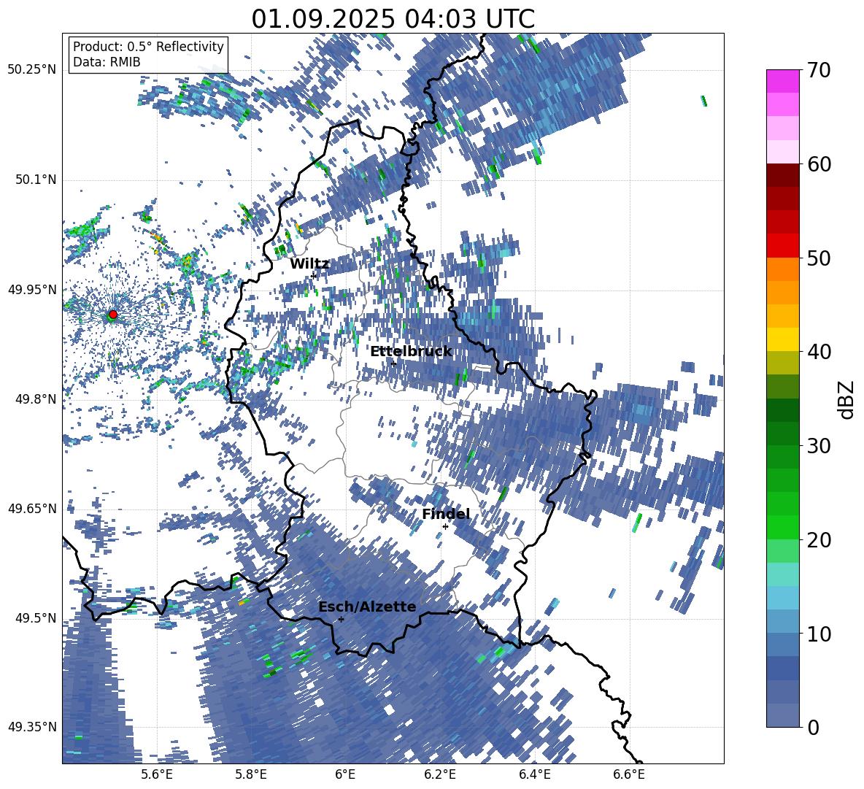Click the 49.8°N latitude tick label
The height and width of the screenshot is (789, 864).
35,399
